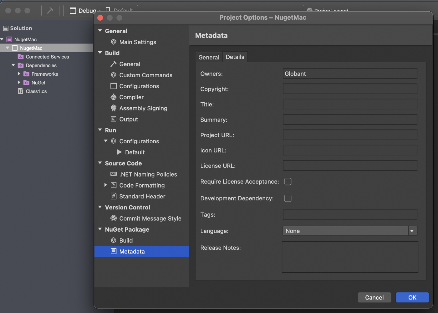Click the Standard Header hash icon
The height and width of the screenshot is (313, 438).
point(114,196)
